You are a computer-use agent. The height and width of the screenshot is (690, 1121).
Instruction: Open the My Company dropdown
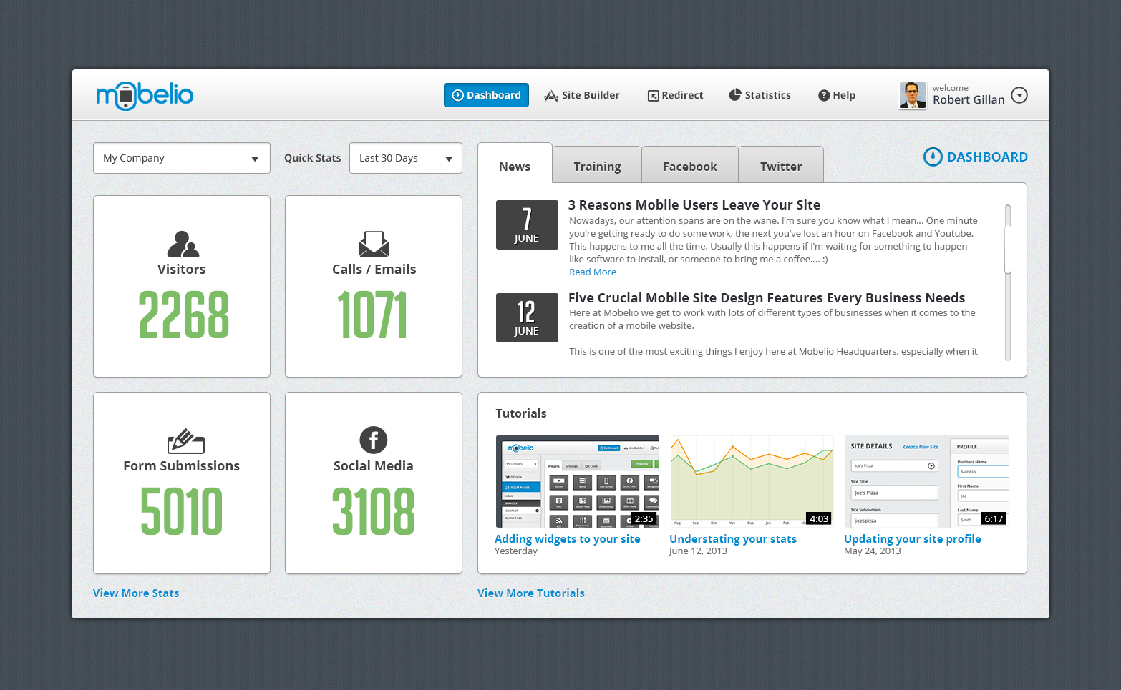pos(182,158)
